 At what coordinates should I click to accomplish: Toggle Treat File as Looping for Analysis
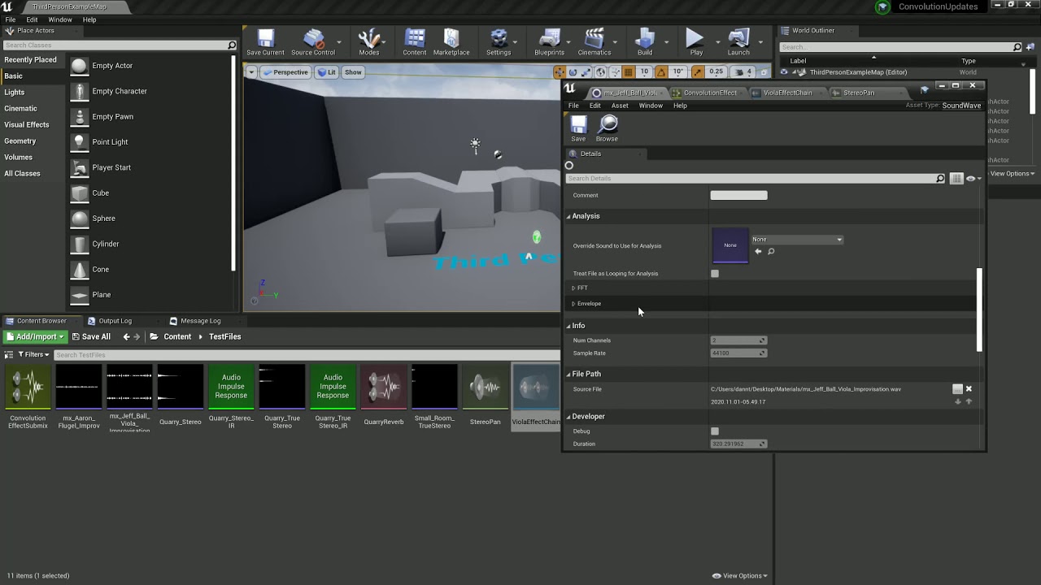[715, 274]
